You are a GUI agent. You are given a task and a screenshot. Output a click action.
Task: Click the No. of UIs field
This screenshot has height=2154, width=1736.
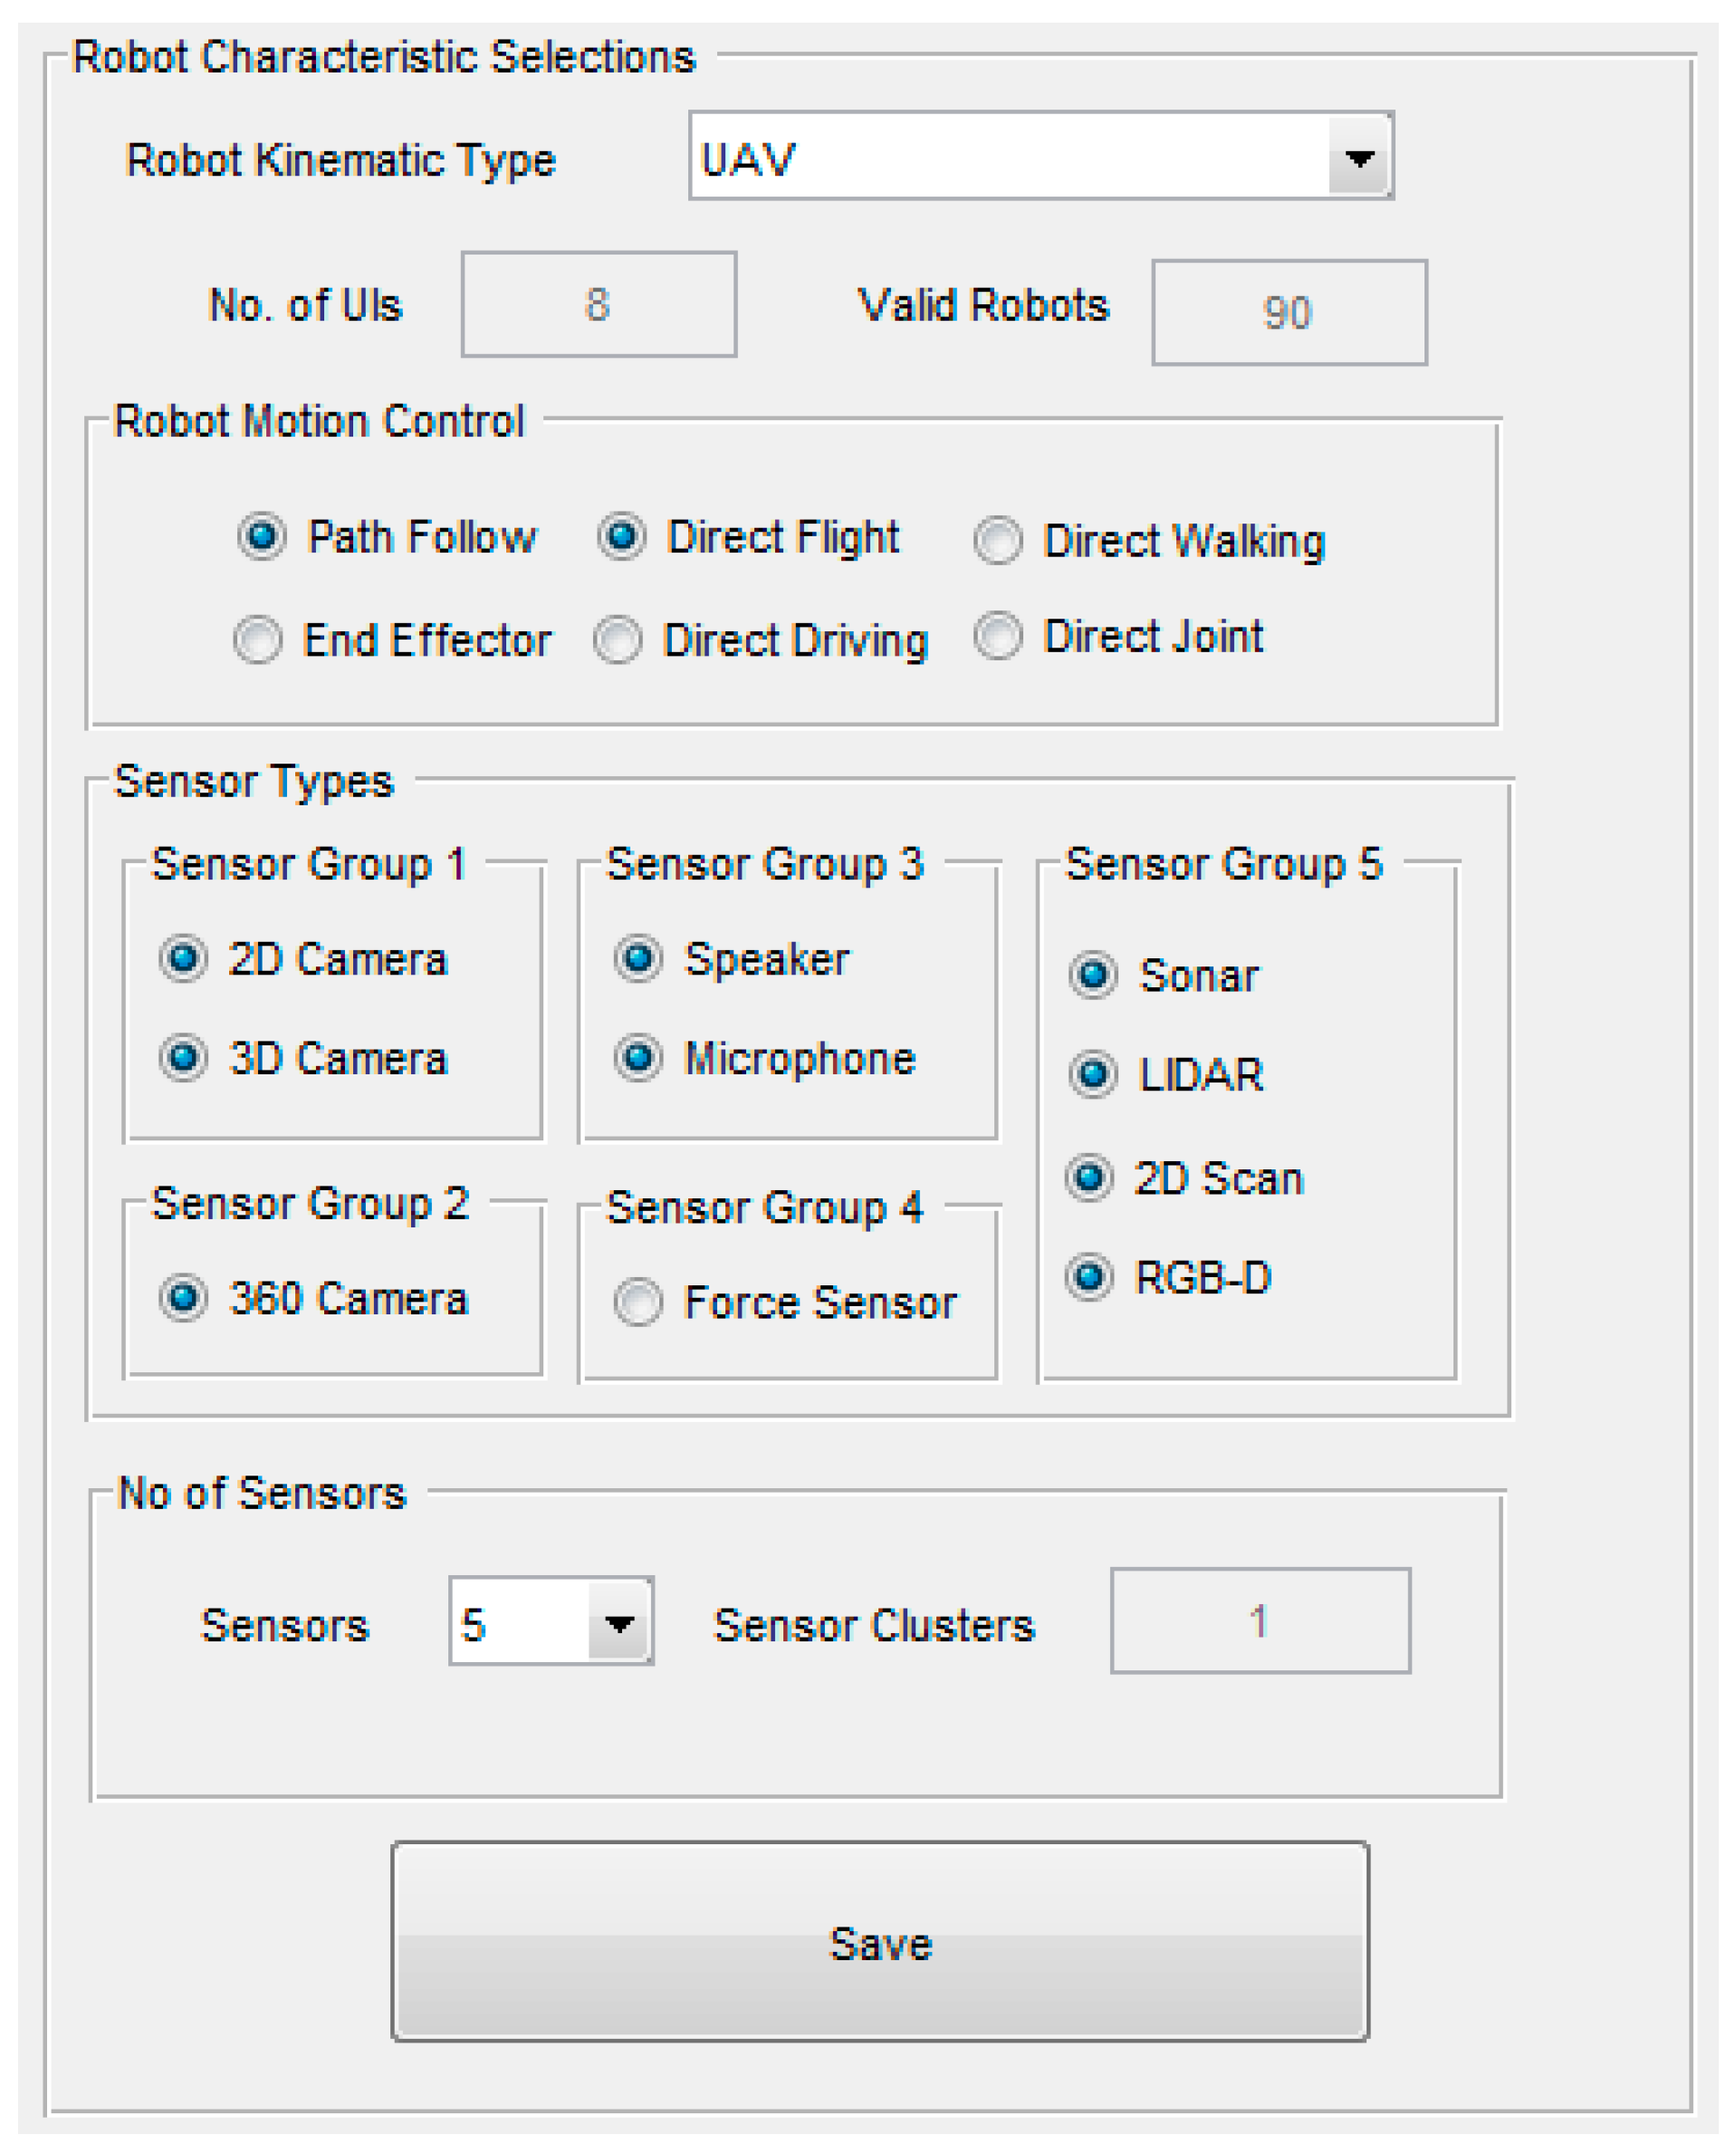pyautogui.click(x=598, y=304)
